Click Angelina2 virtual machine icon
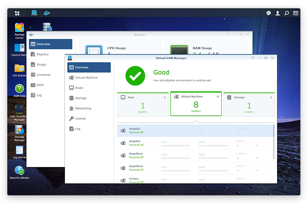 coord(123,168)
